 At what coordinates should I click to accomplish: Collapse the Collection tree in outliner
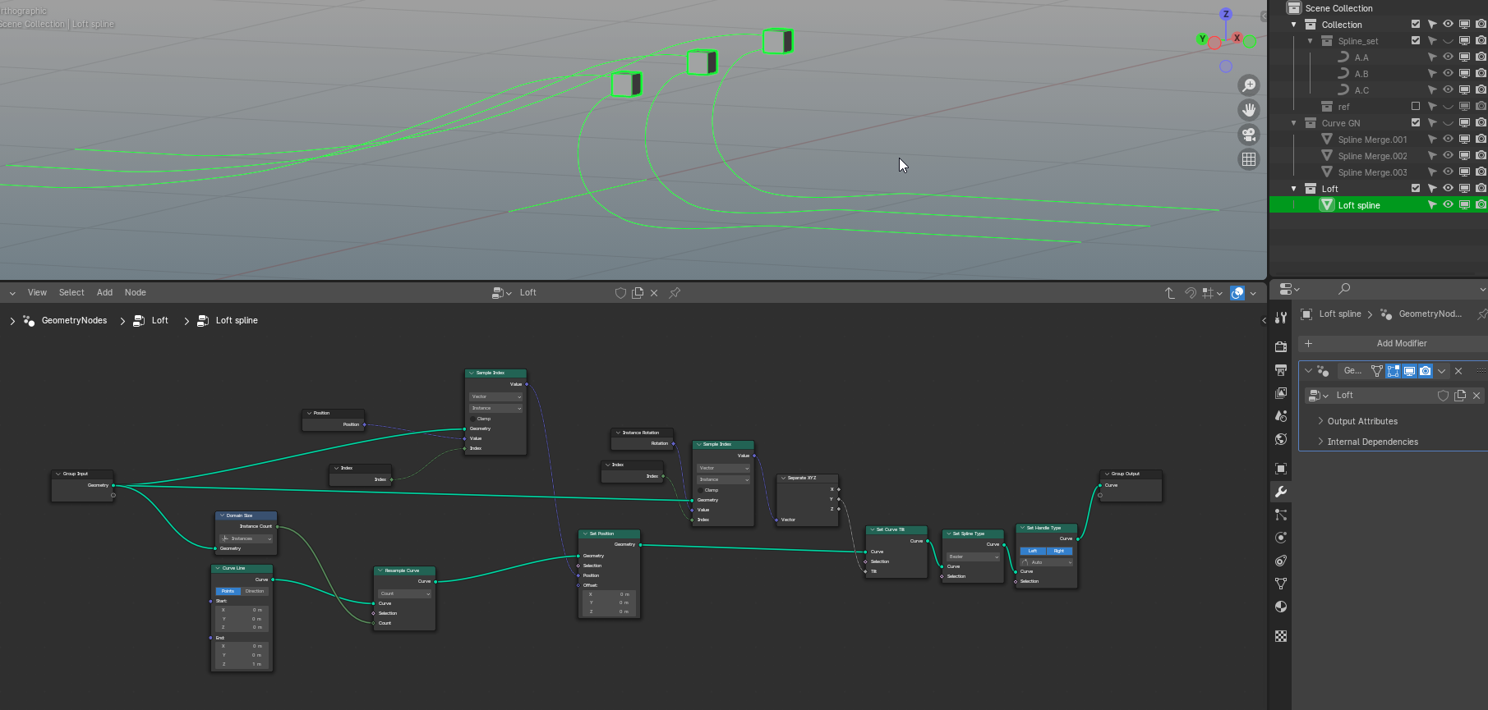pyautogui.click(x=1294, y=25)
